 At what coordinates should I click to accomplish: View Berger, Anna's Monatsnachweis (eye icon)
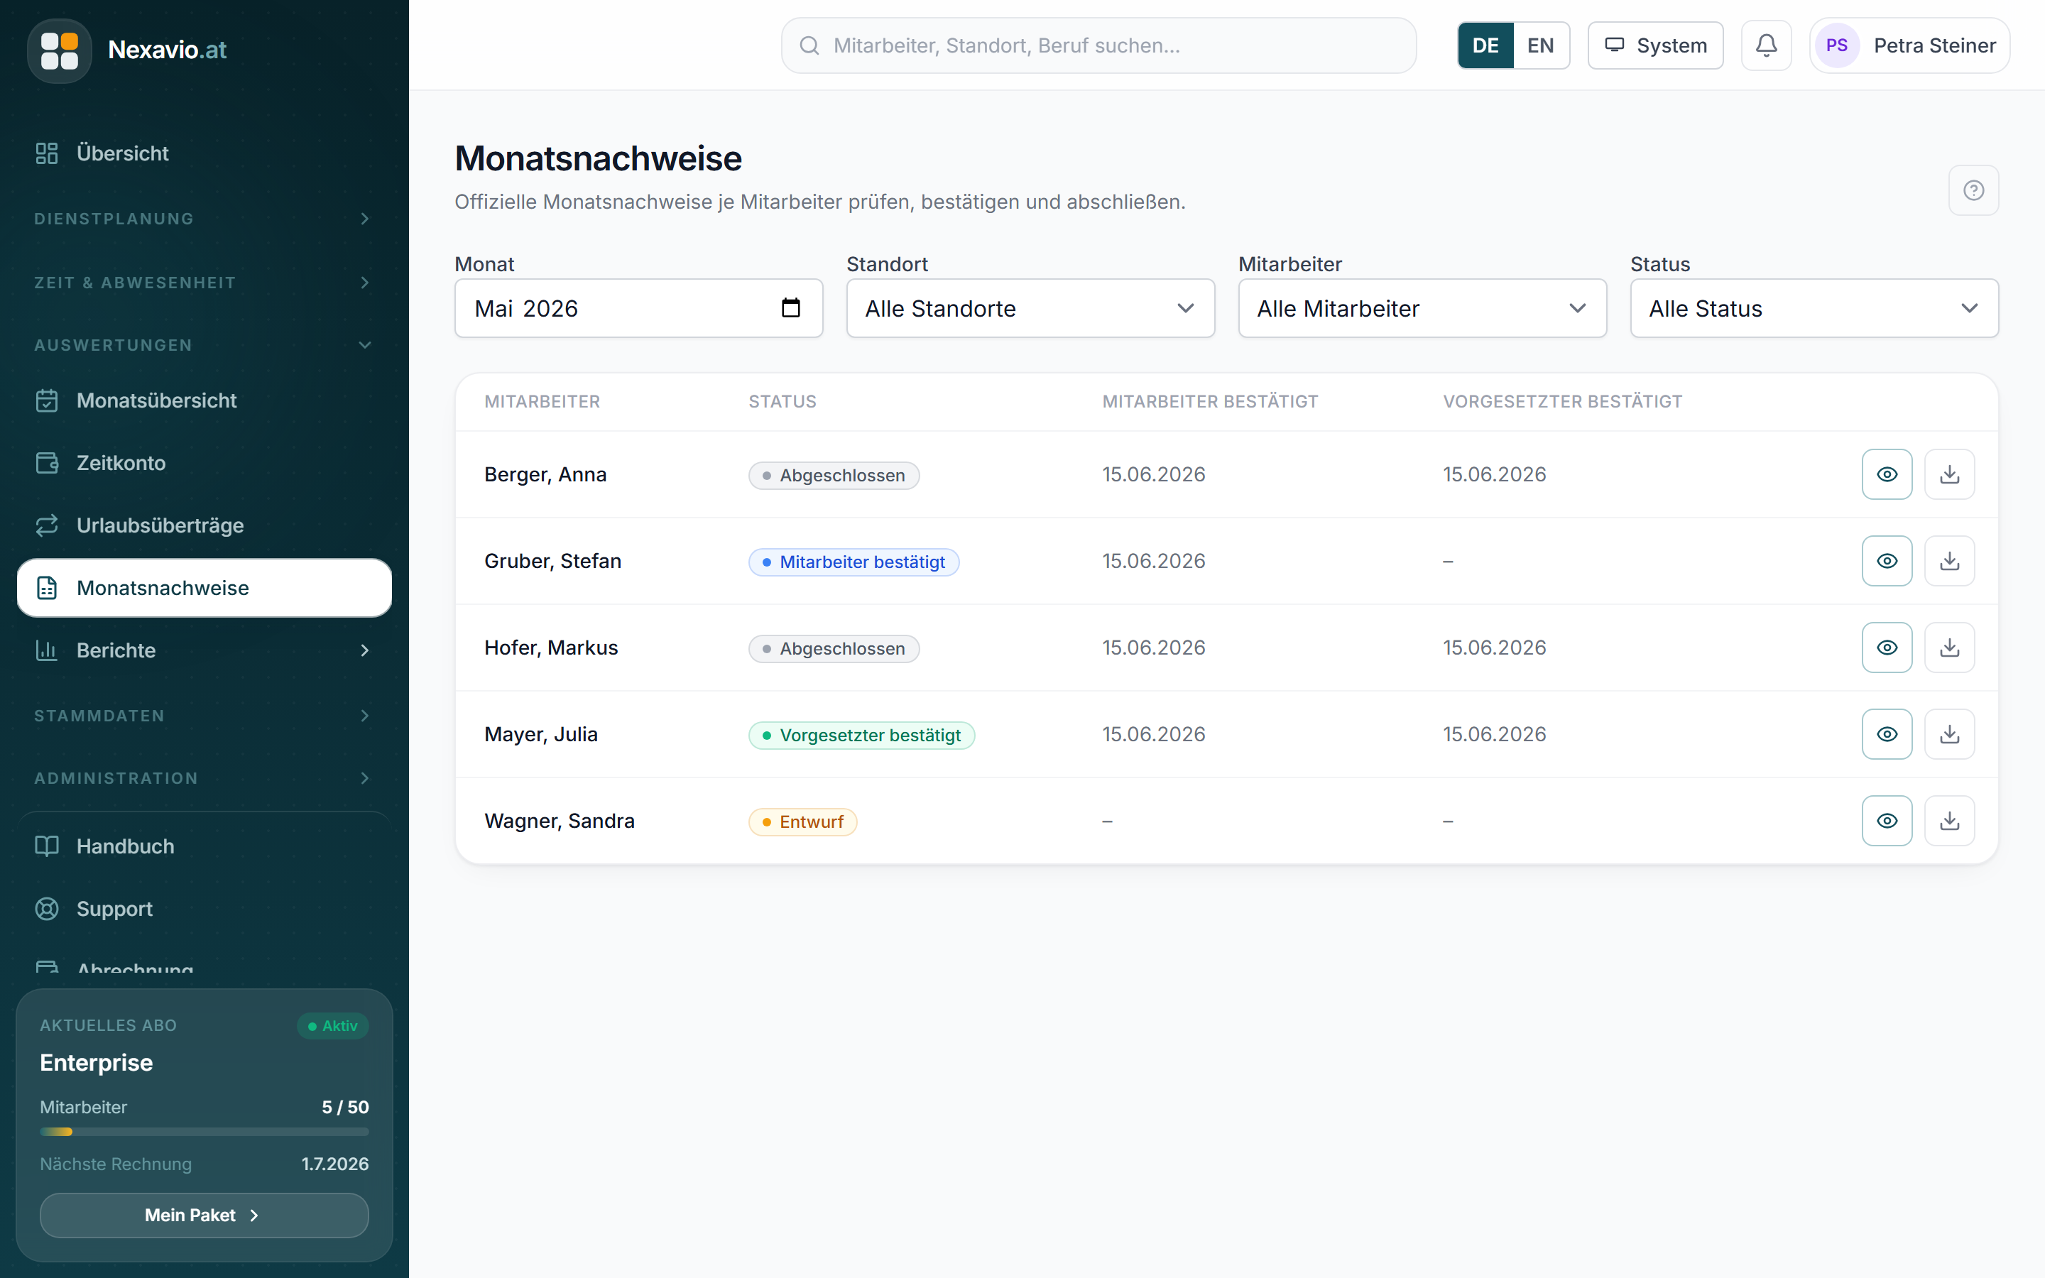point(1887,474)
